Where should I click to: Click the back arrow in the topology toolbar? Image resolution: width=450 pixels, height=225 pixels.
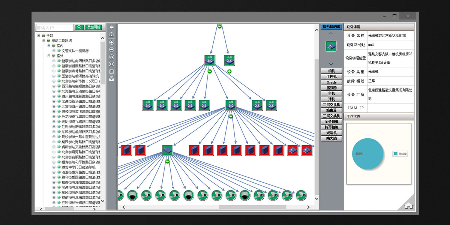(111, 27)
